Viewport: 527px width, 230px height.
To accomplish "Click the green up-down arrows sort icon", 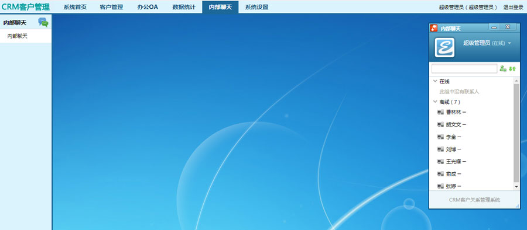I will point(512,68).
